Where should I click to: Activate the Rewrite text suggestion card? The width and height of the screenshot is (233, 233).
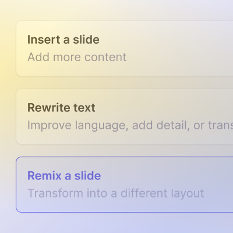[x=125, y=116]
